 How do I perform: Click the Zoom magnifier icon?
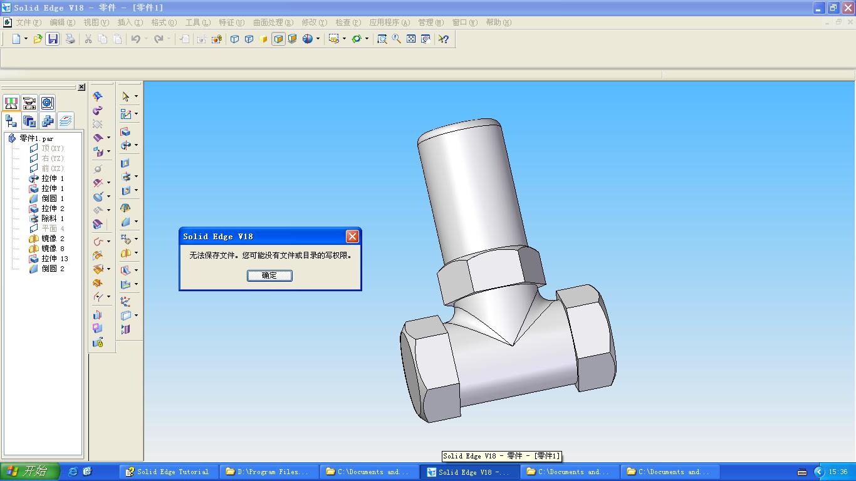coord(397,39)
